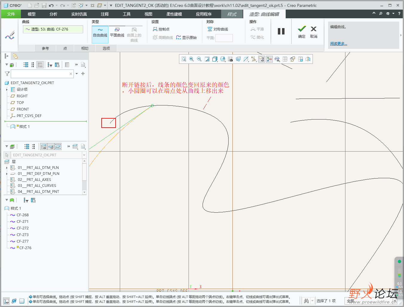Select the RIGHT datum plane
This screenshot has height=307, width=404.
coord(22,96)
